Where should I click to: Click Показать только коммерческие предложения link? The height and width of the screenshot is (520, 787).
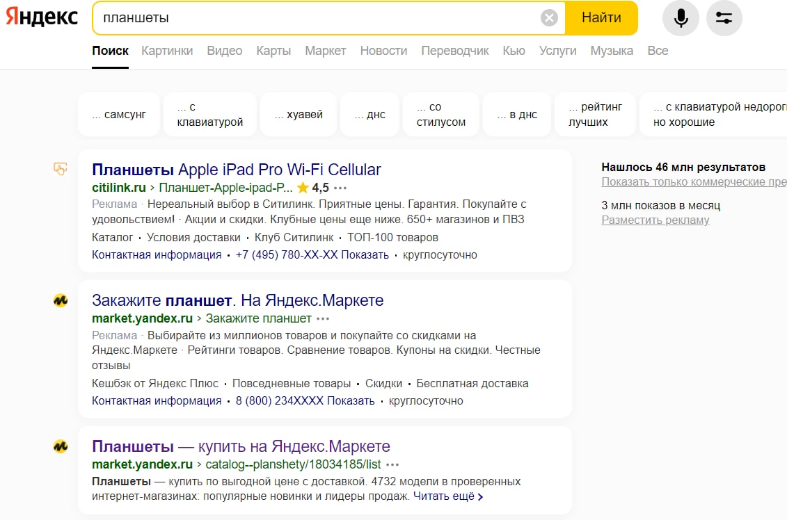coord(694,182)
